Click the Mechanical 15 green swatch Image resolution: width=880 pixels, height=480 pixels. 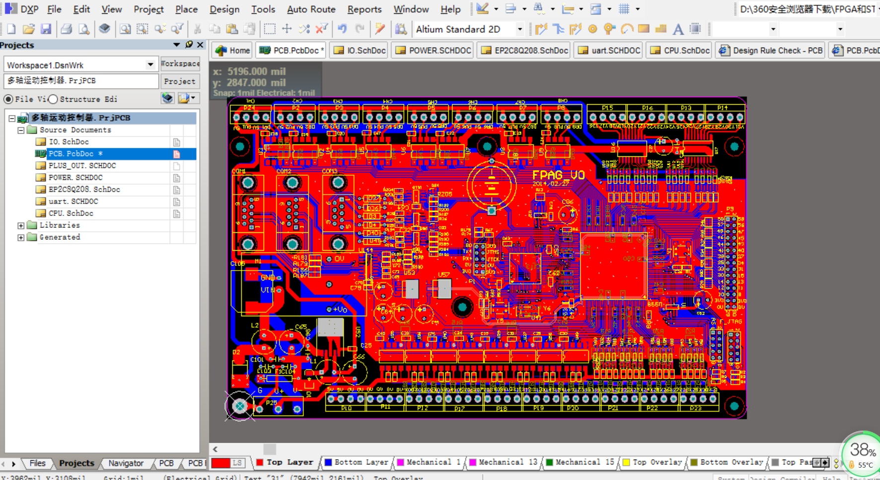coord(549,462)
